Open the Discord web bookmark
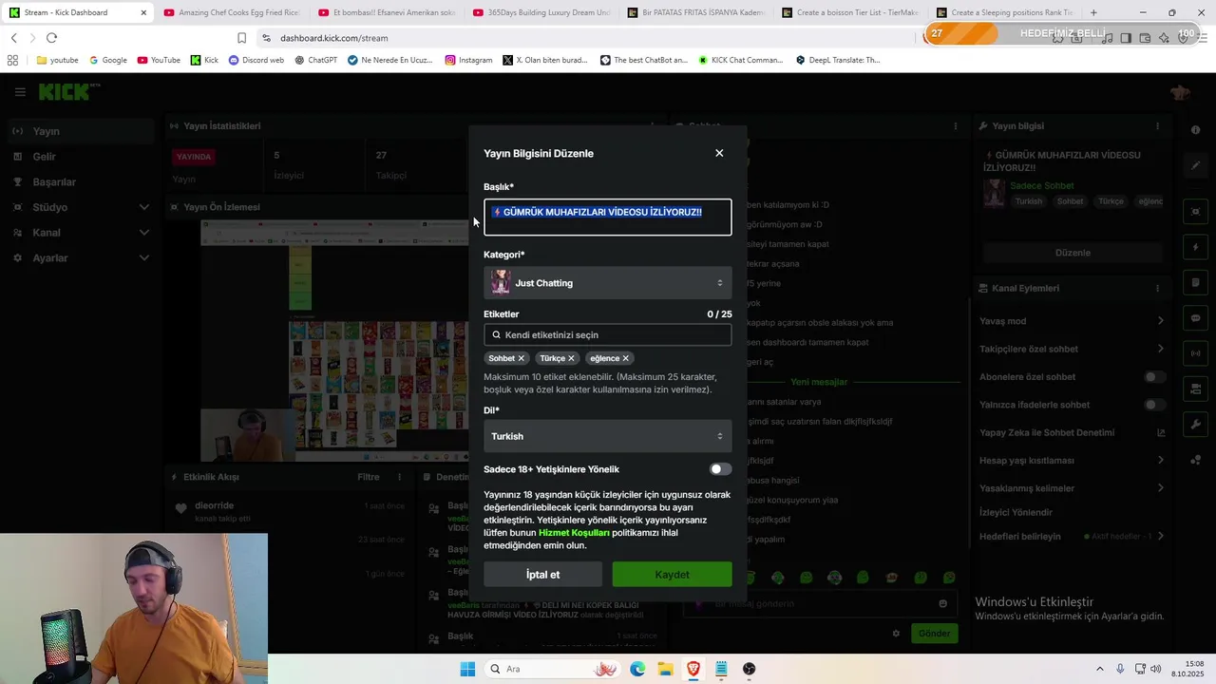This screenshot has height=684, width=1216. tap(256, 60)
